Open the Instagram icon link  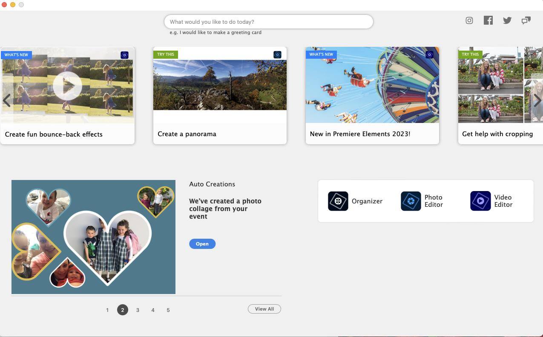469,20
